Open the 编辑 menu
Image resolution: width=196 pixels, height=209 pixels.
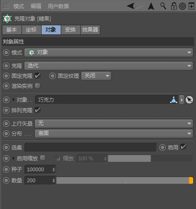[x=36, y=6]
